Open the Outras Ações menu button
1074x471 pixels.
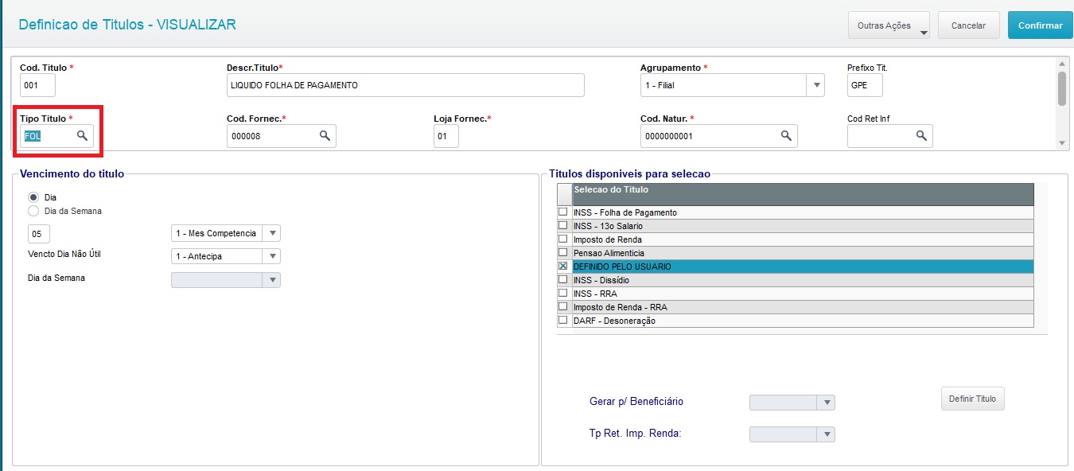point(889,25)
